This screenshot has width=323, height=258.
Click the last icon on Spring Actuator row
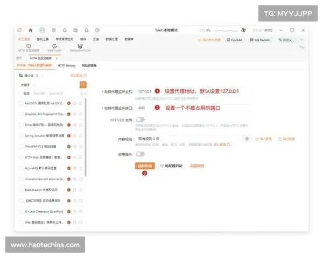[81, 136]
